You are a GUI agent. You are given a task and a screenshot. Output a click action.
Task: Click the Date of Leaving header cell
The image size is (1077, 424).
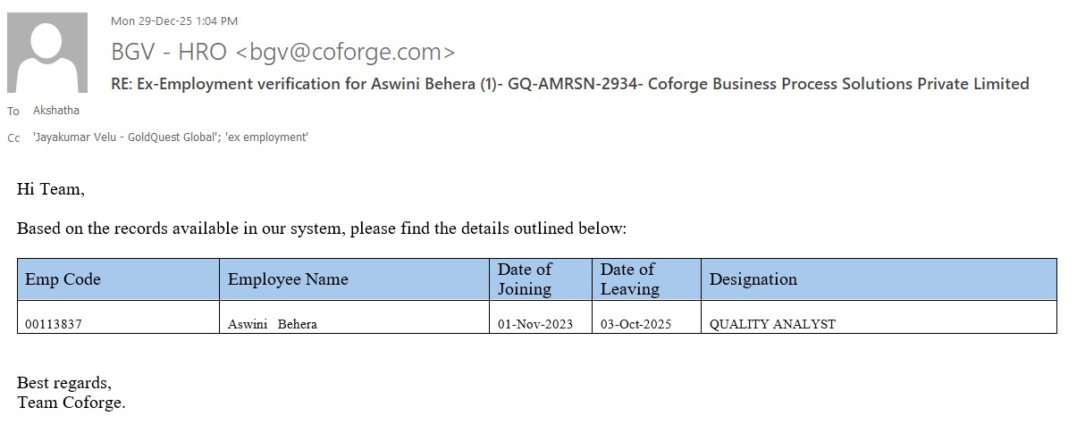[x=629, y=279]
